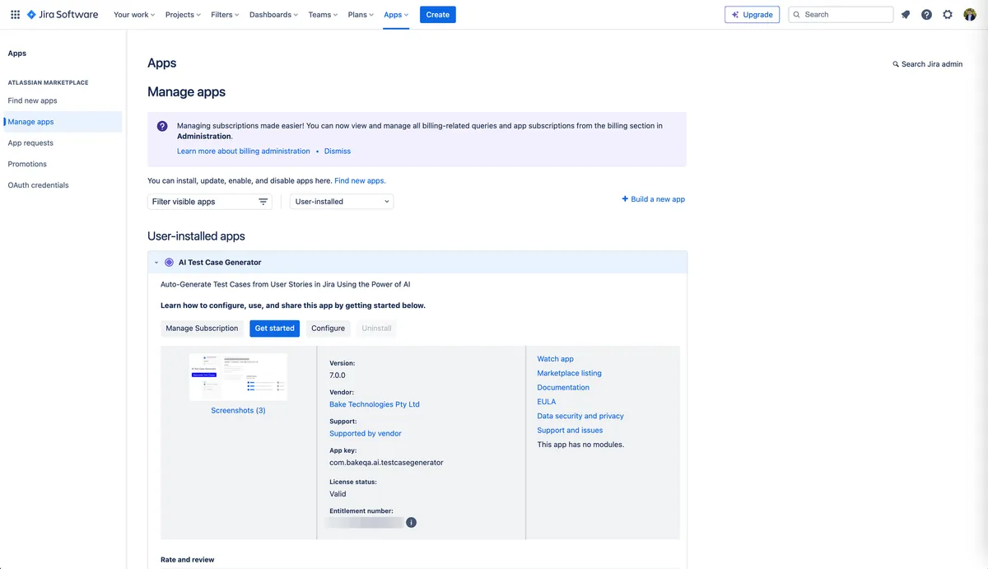
Task: Click the entitlement number info icon
Action: (x=411, y=522)
